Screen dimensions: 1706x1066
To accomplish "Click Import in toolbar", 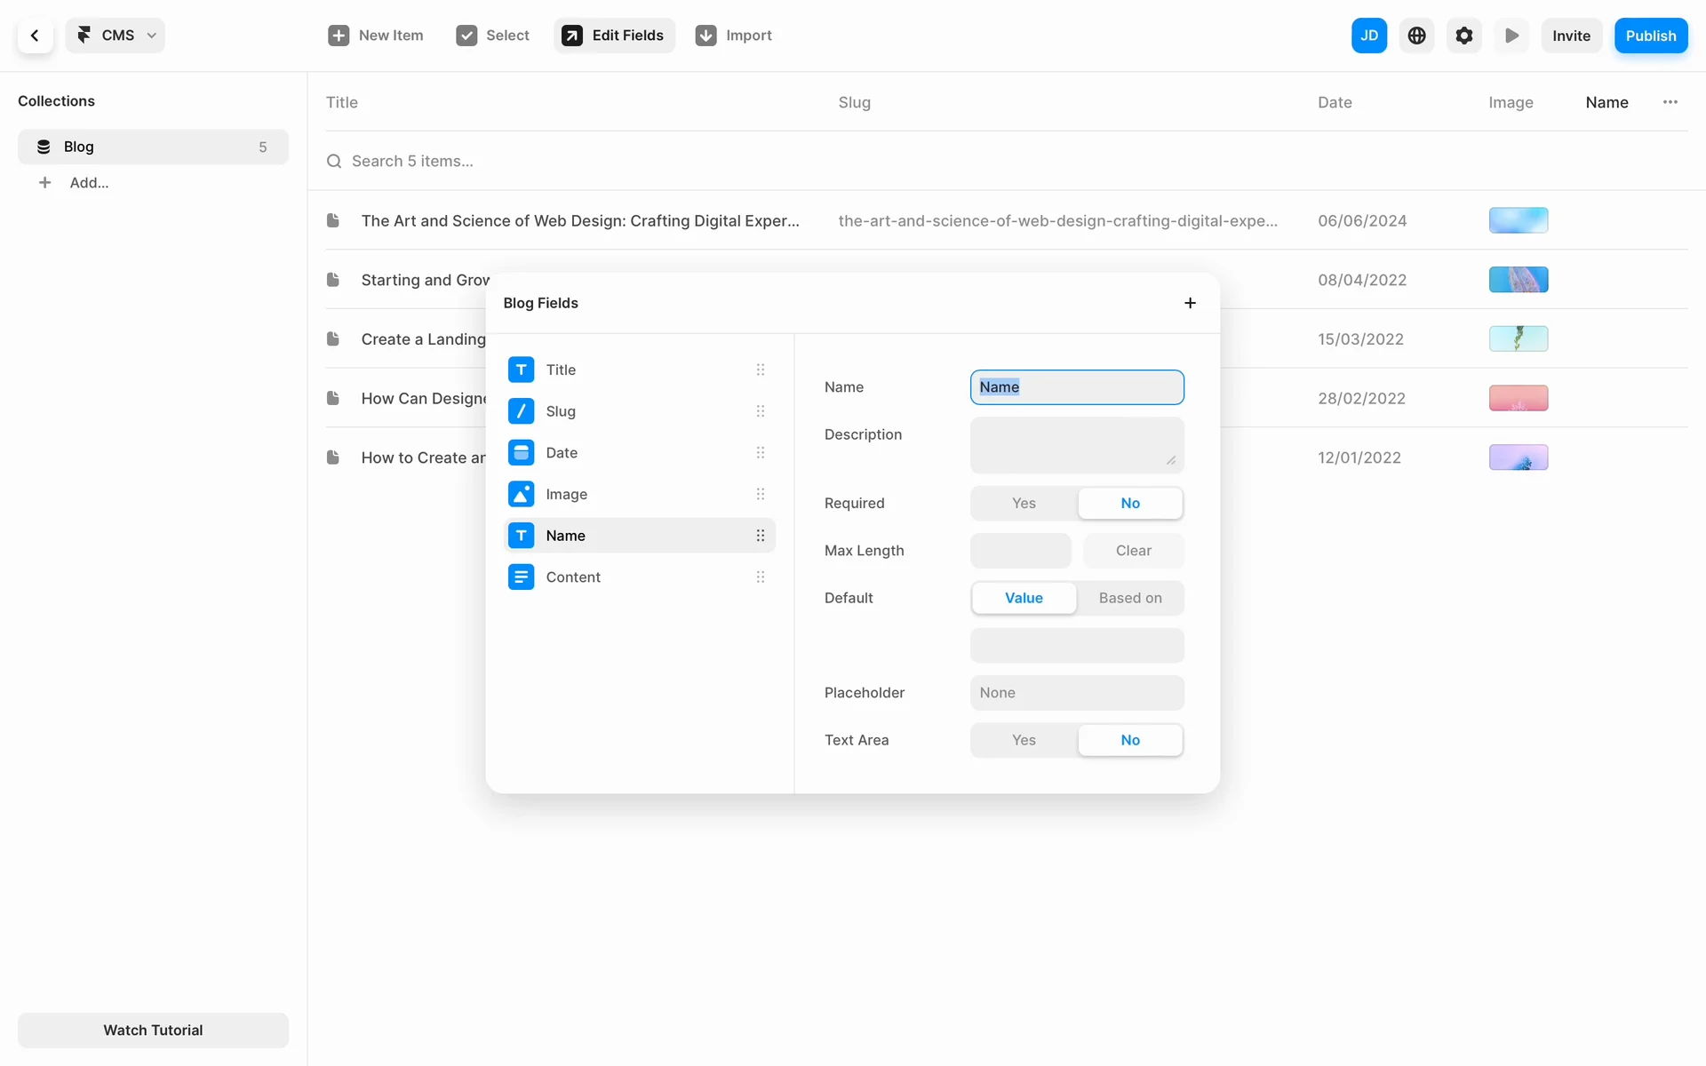I will (734, 36).
